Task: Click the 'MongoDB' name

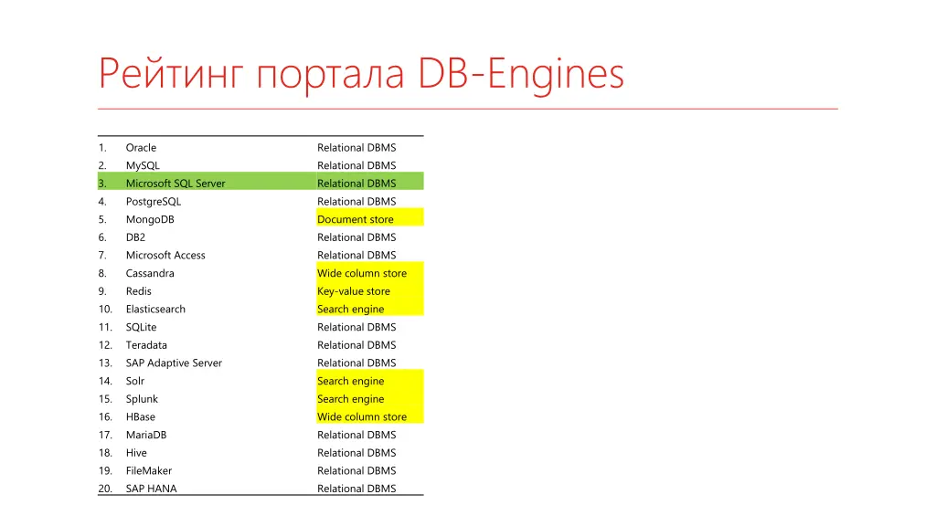Action: [150, 219]
